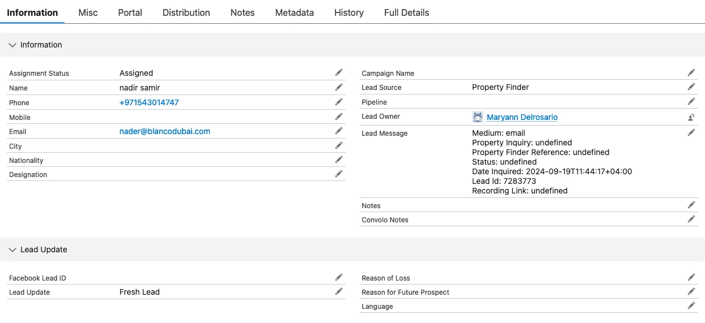Click edit pencil beside Mobile
Viewport: 705px width, 323px height.
coord(339,117)
